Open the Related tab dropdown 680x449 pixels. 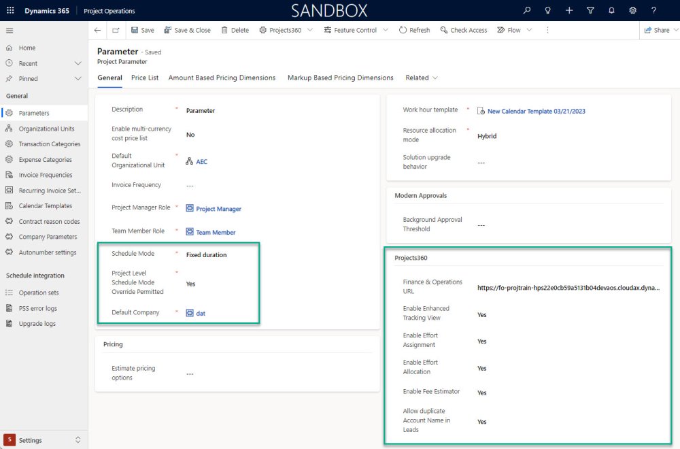click(422, 78)
